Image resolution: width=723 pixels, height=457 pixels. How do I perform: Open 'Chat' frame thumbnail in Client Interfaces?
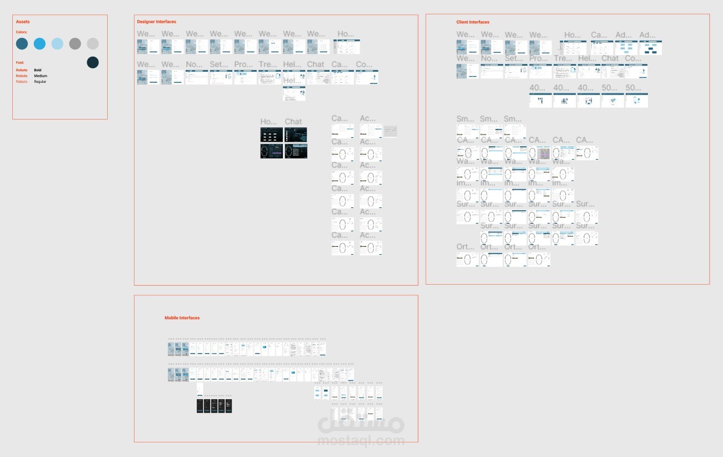tap(612, 71)
